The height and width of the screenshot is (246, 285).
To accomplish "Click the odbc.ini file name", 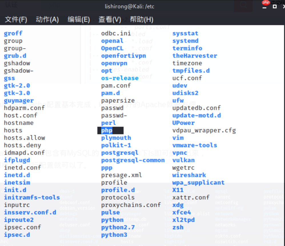I will point(116,34).
